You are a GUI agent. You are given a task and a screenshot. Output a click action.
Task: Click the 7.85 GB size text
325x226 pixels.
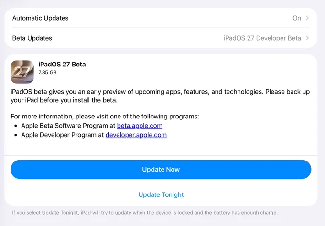[x=47, y=72]
